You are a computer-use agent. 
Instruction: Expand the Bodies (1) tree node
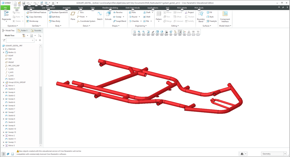[x=4, y=52]
